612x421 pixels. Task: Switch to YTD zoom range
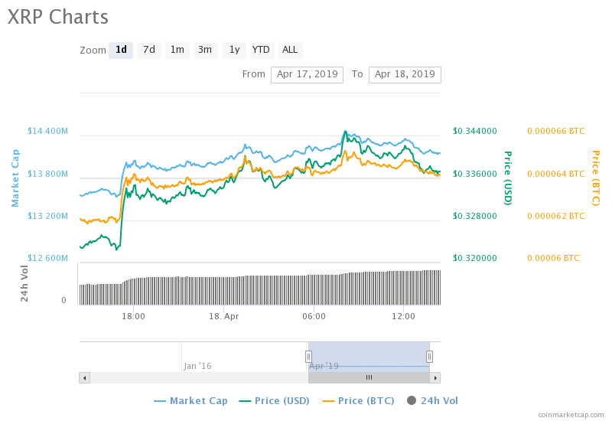[x=261, y=51]
